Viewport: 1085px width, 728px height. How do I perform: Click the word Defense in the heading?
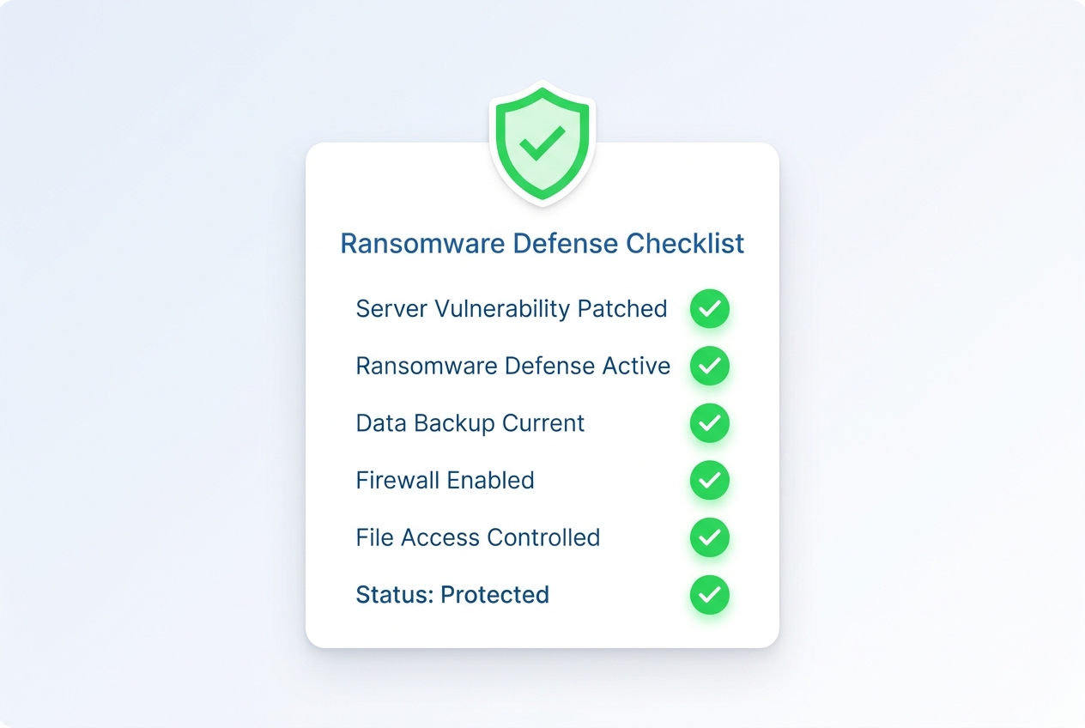(x=566, y=243)
